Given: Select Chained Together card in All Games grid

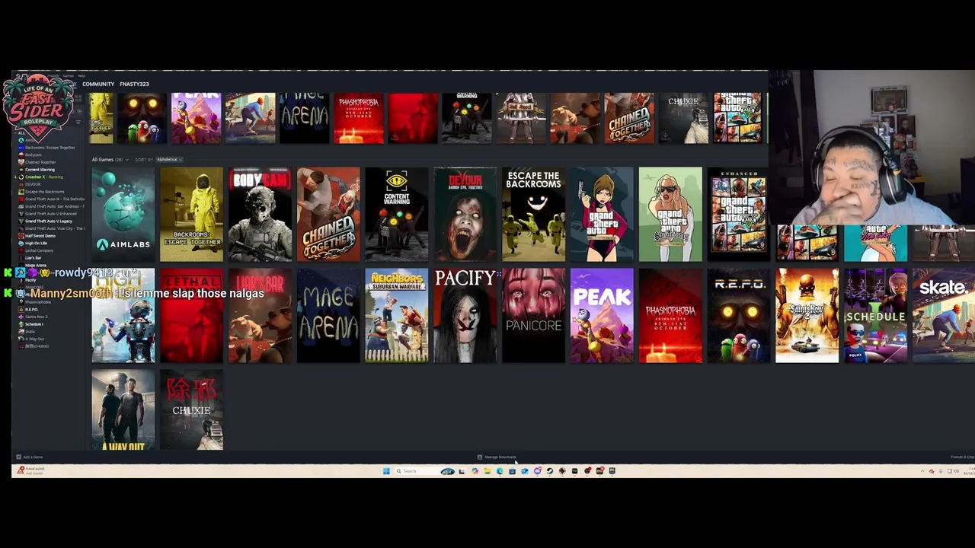Looking at the screenshot, I should (x=328, y=215).
